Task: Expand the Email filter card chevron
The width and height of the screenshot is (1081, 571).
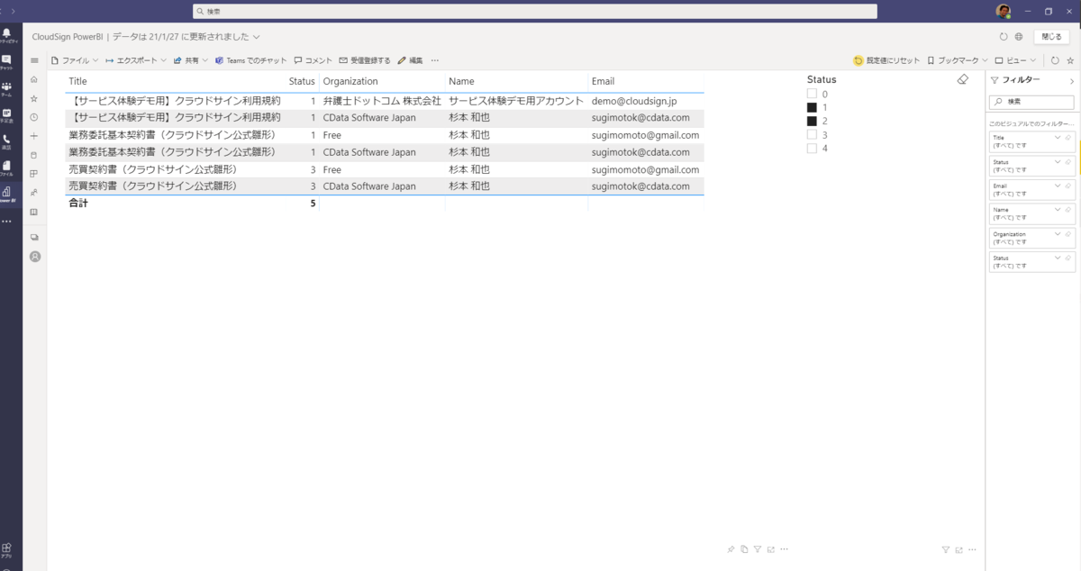Action: pyautogui.click(x=1058, y=185)
